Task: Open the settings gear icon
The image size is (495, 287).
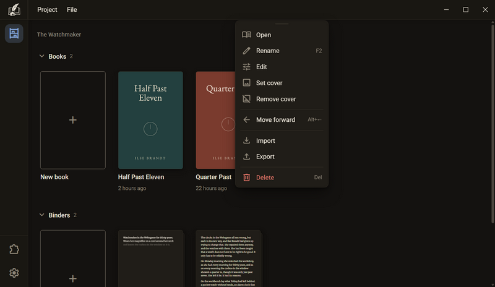Action: tap(14, 273)
